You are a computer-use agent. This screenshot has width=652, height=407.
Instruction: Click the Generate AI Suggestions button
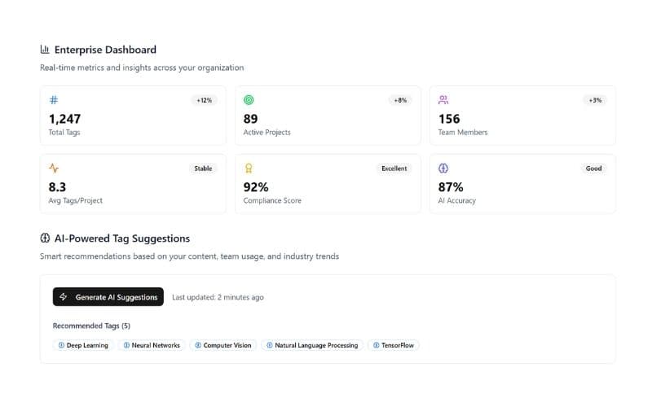pos(108,297)
